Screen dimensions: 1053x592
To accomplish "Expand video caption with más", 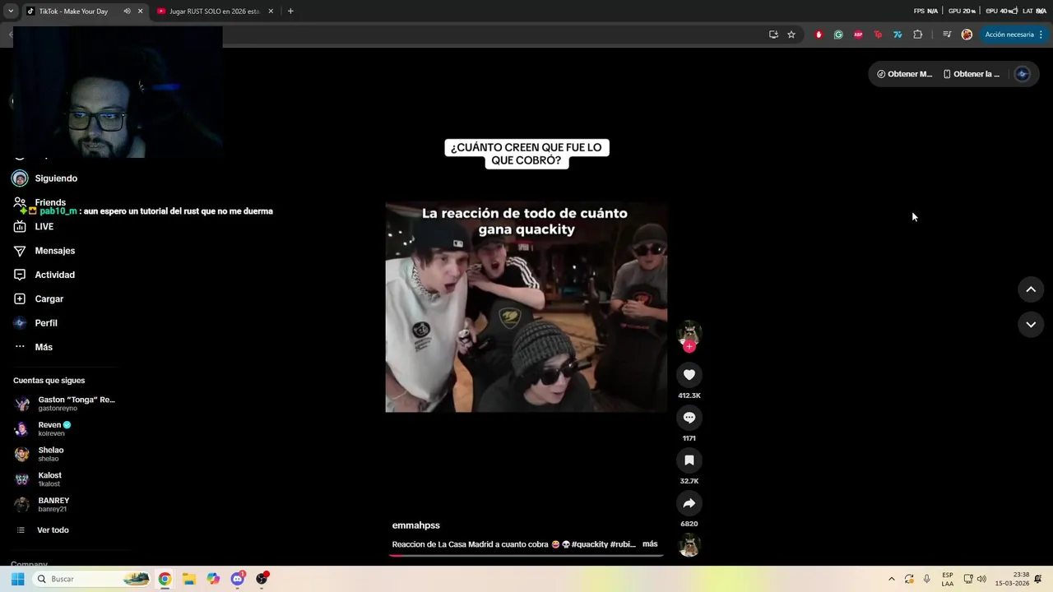I will [x=650, y=544].
